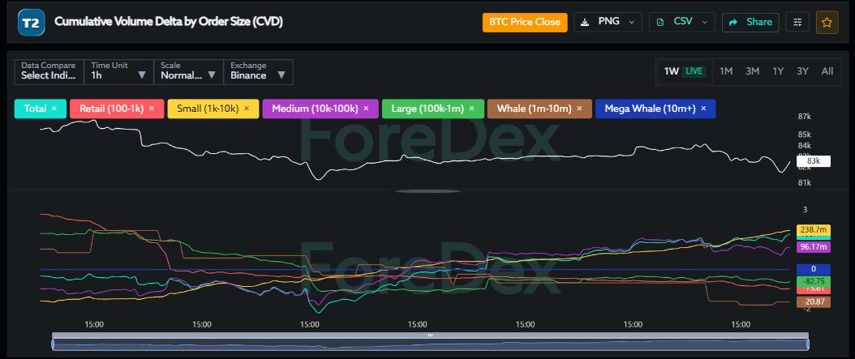Open the Data Compare dropdown
Screen dimensions: 855x359
(49, 72)
